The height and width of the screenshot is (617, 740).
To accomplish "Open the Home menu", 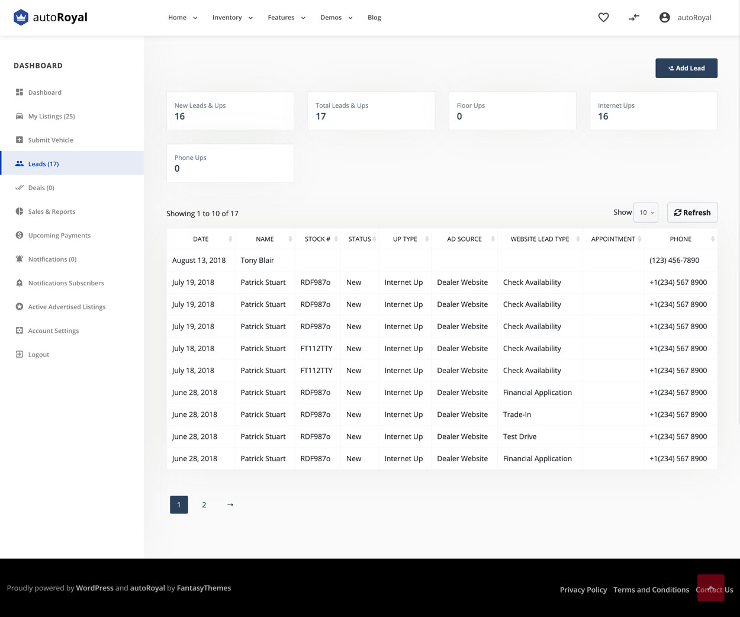I will click(183, 18).
